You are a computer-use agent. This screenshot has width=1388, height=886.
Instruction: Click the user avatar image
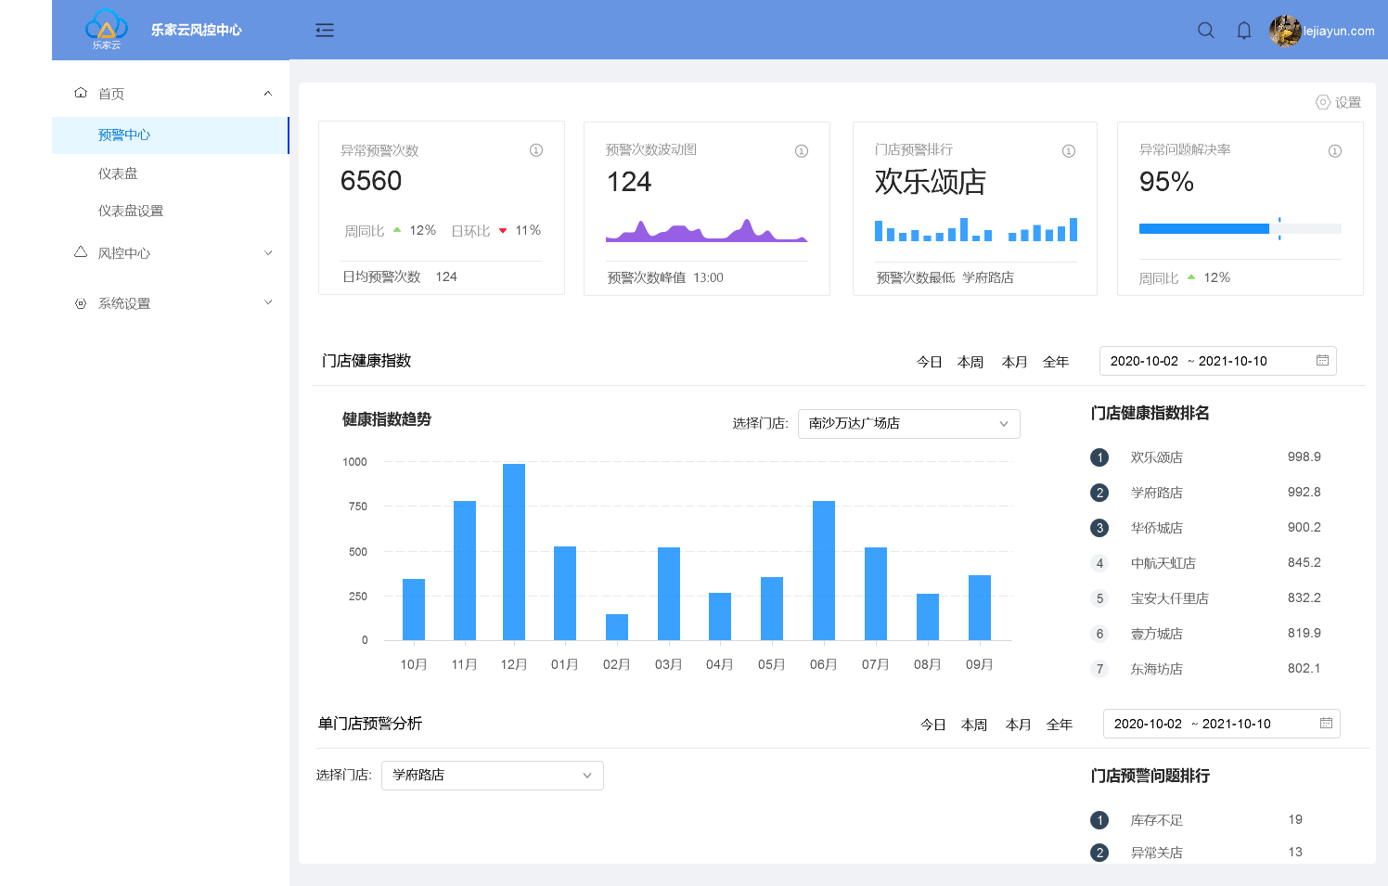point(1285,31)
